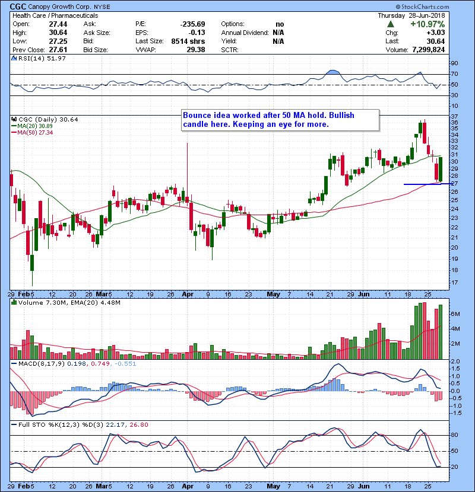Image resolution: width=475 pixels, height=492 pixels.
Task: Click the Volume value 7,299,824
Action: pos(429,50)
